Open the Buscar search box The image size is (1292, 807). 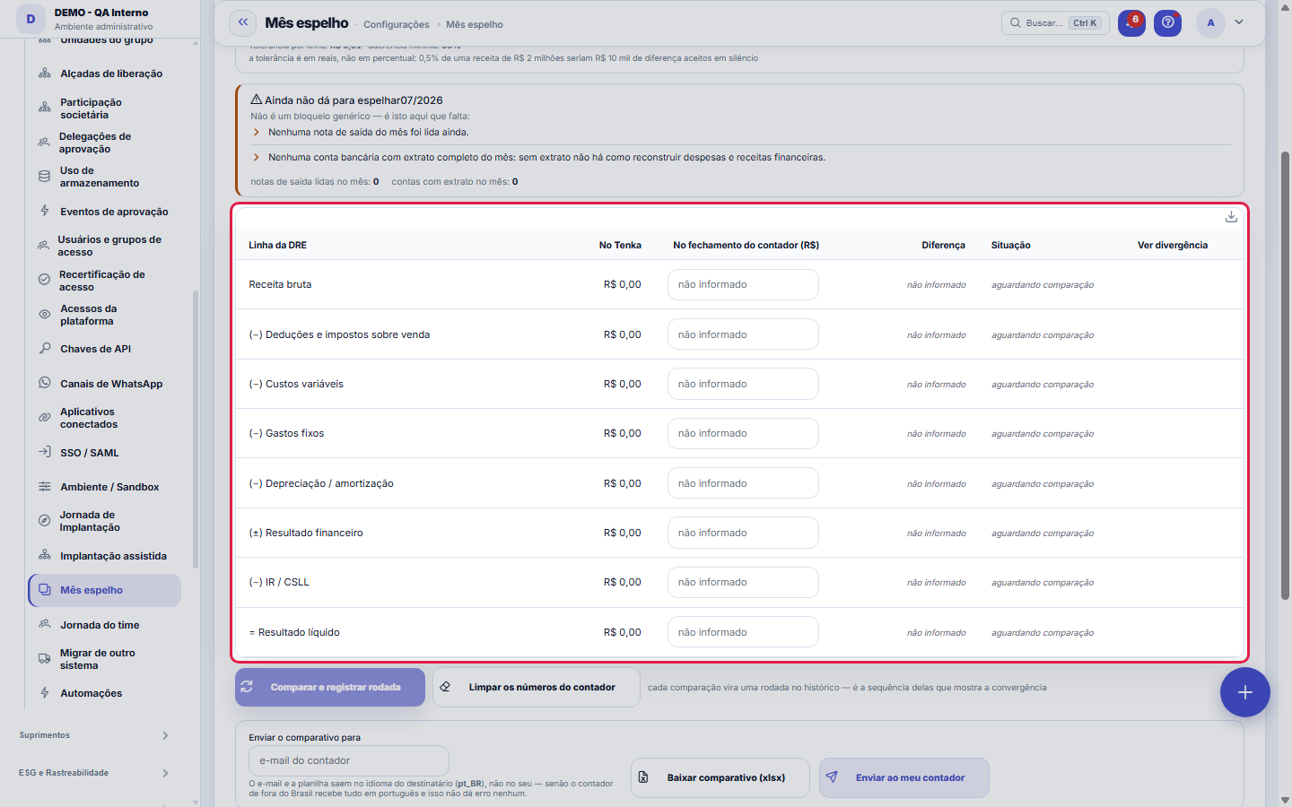point(1055,22)
